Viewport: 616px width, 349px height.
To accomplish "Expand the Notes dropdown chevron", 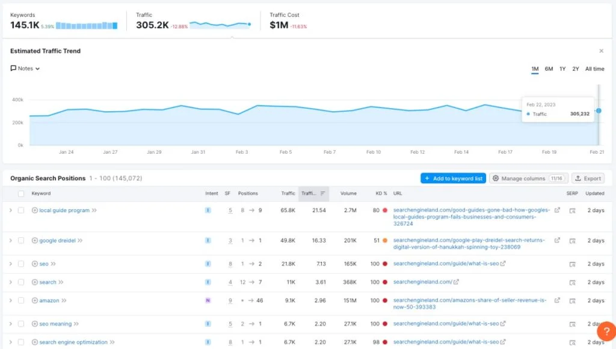I will tap(36, 68).
